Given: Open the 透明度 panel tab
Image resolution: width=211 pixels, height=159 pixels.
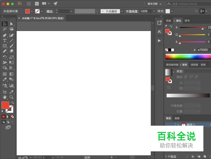Looking at the screenshot, I should 194,65.
